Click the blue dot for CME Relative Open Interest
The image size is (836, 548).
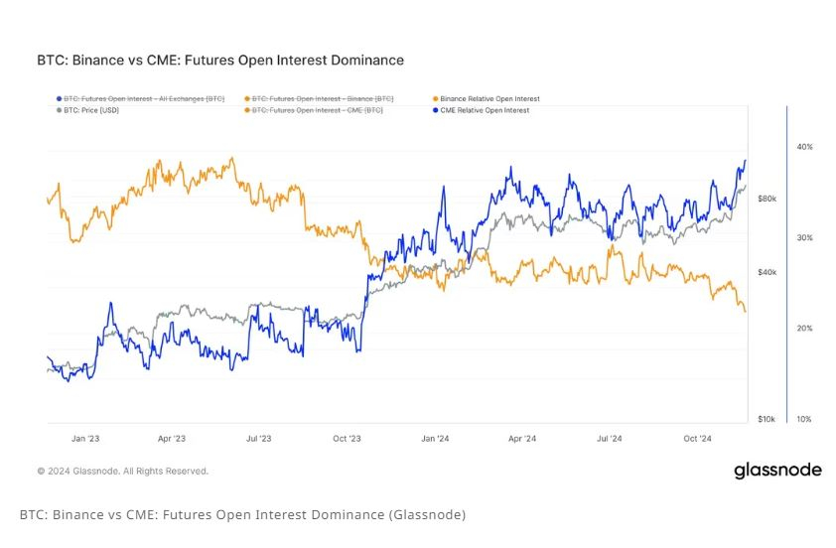(435, 110)
